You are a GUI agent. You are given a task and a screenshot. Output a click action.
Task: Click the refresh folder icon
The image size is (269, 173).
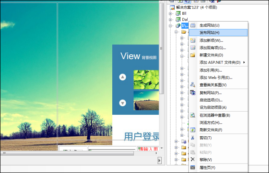tap(193, 130)
